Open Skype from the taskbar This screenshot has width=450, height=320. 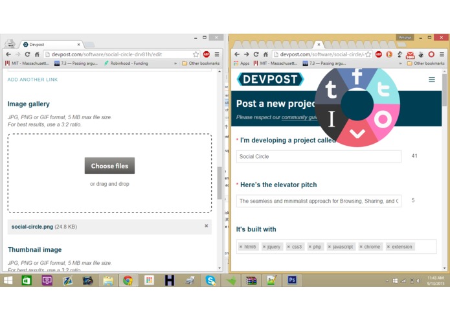[210, 280]
